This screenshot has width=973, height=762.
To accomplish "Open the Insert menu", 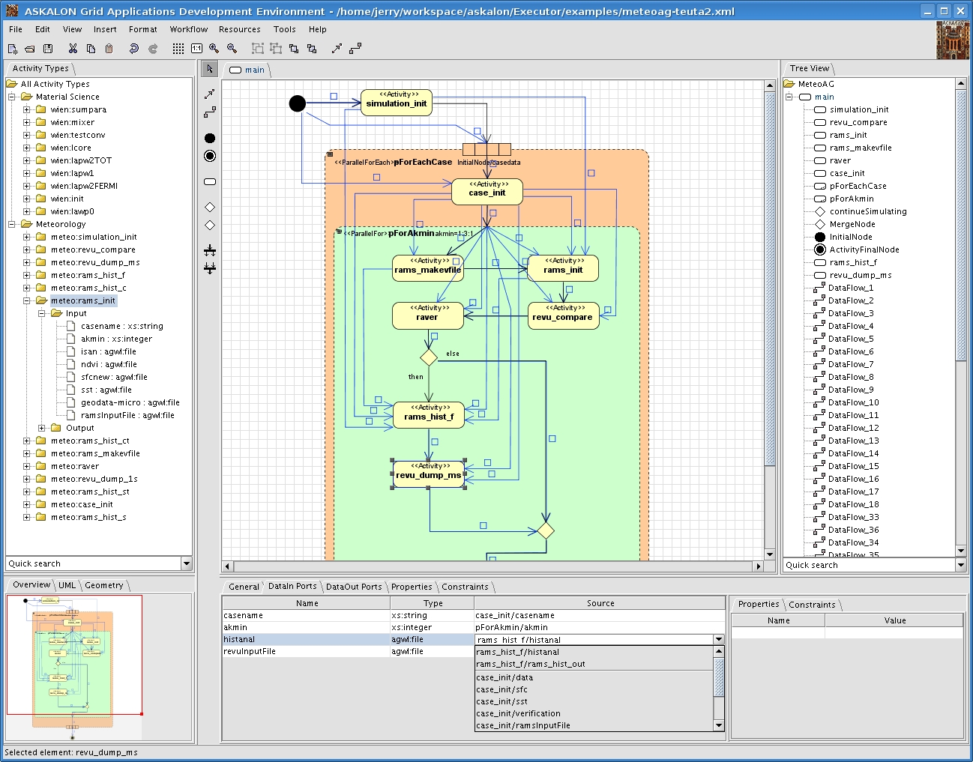I will [105, 29].
